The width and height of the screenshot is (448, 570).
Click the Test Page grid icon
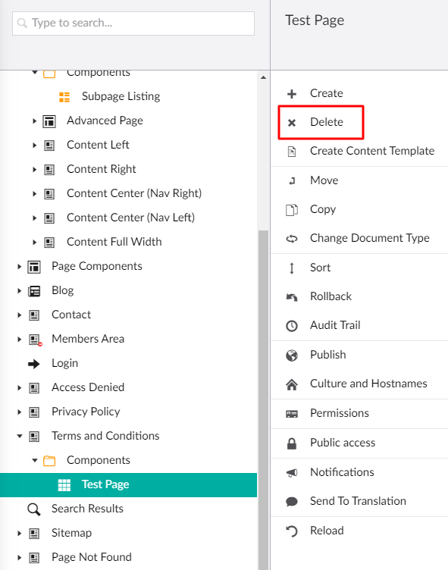[64, 485]
